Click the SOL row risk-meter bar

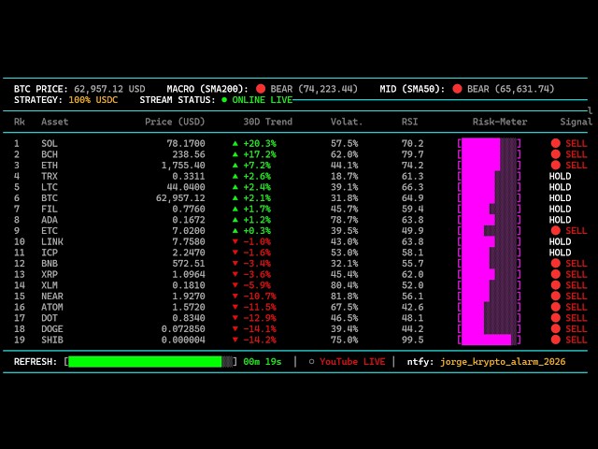[490, 143]
